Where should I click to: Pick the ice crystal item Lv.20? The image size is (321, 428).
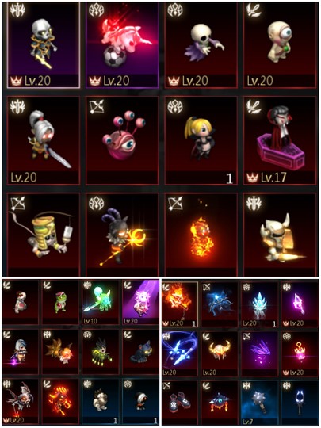click(259, 304)
